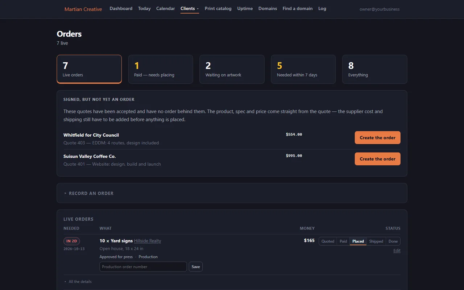Screen dimensions: 464x290
Task: Open the Print catalog page
Action: pos(218,8)
